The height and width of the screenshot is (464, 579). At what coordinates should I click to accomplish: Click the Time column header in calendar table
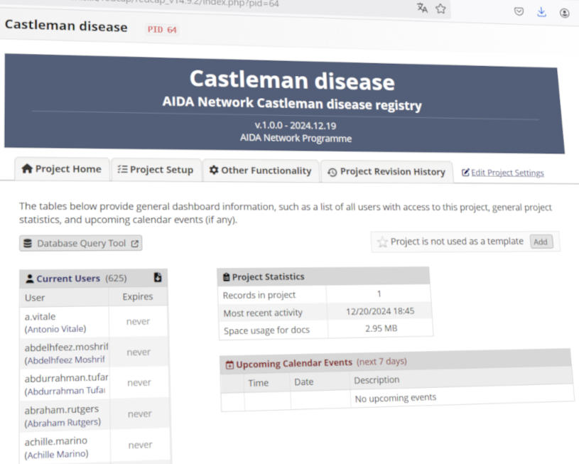click(x=258, y=383)
